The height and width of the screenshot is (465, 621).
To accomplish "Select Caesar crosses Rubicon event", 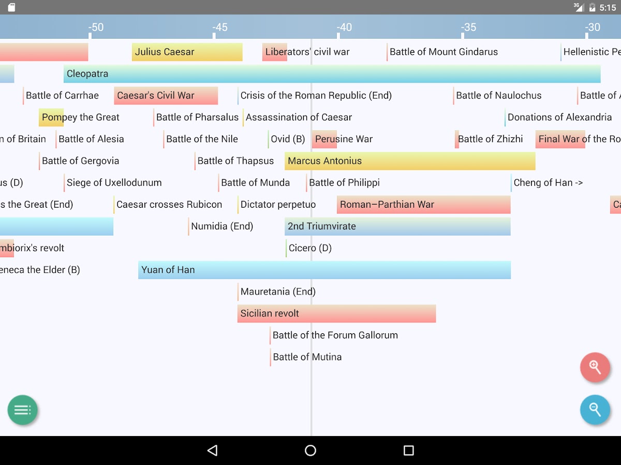I will tap(169, 205).
